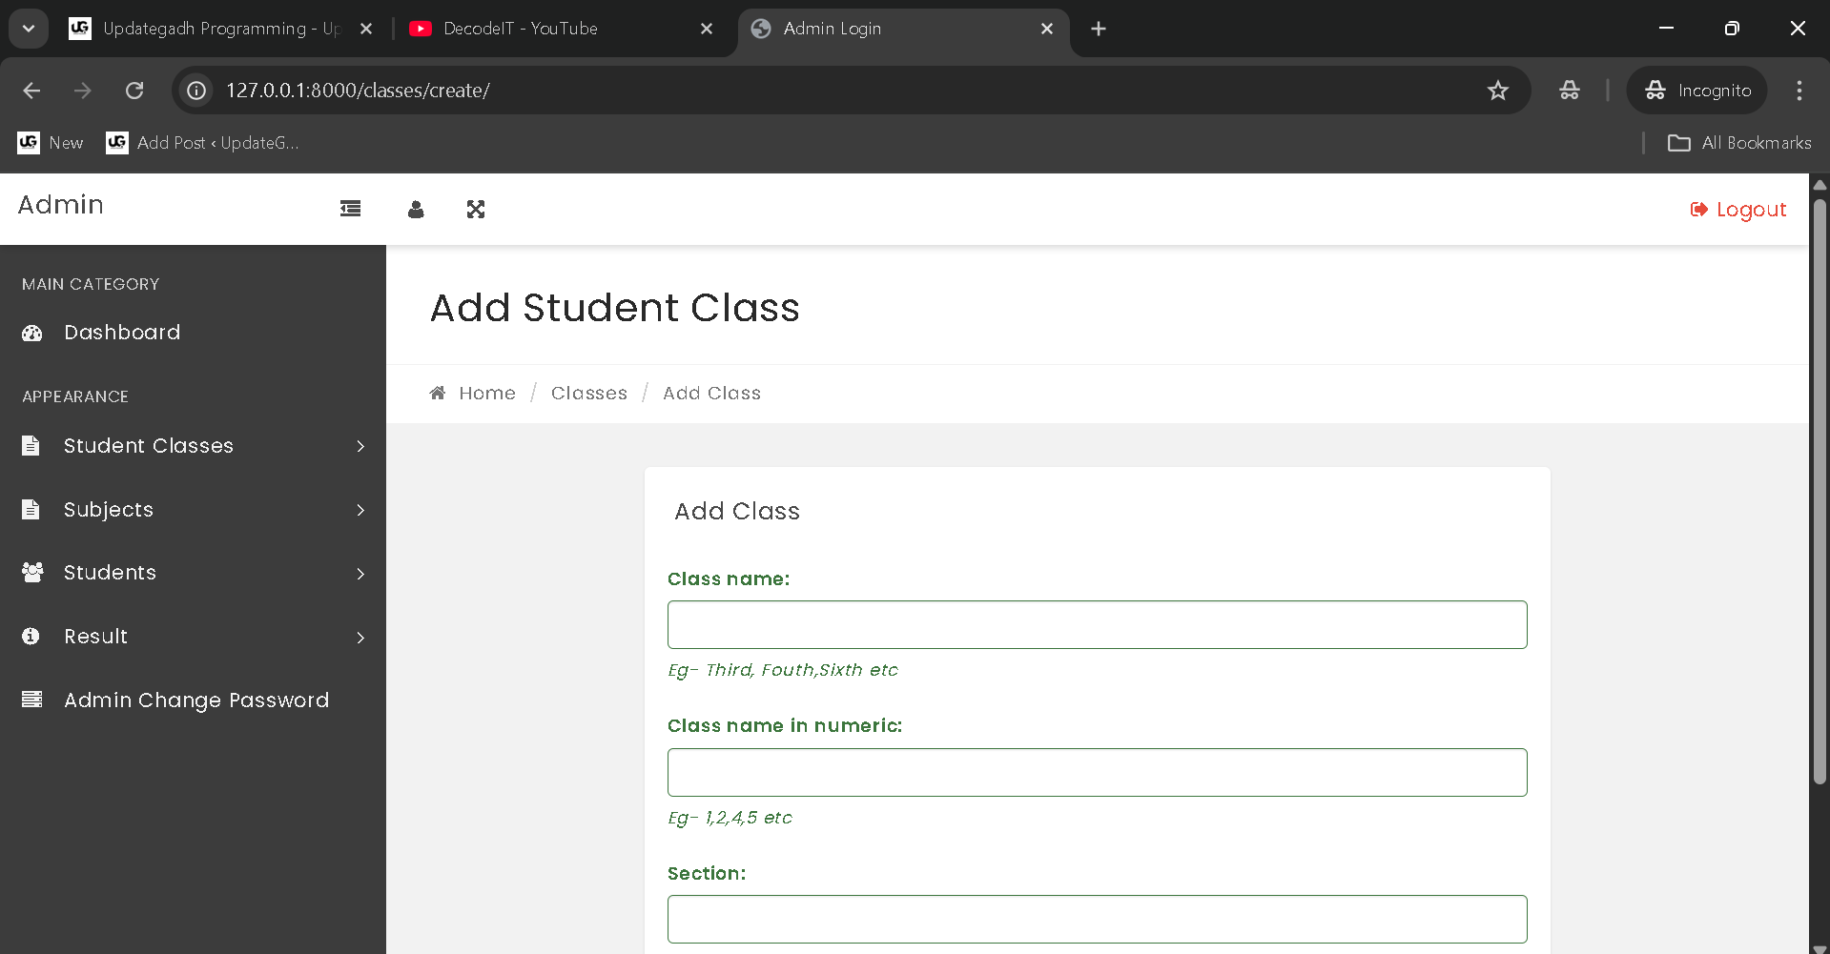Viewport: 1830px width, 954px height.
Task: Click the user profile icon in header
Action: pyautogui.click(x=416, y=210)
